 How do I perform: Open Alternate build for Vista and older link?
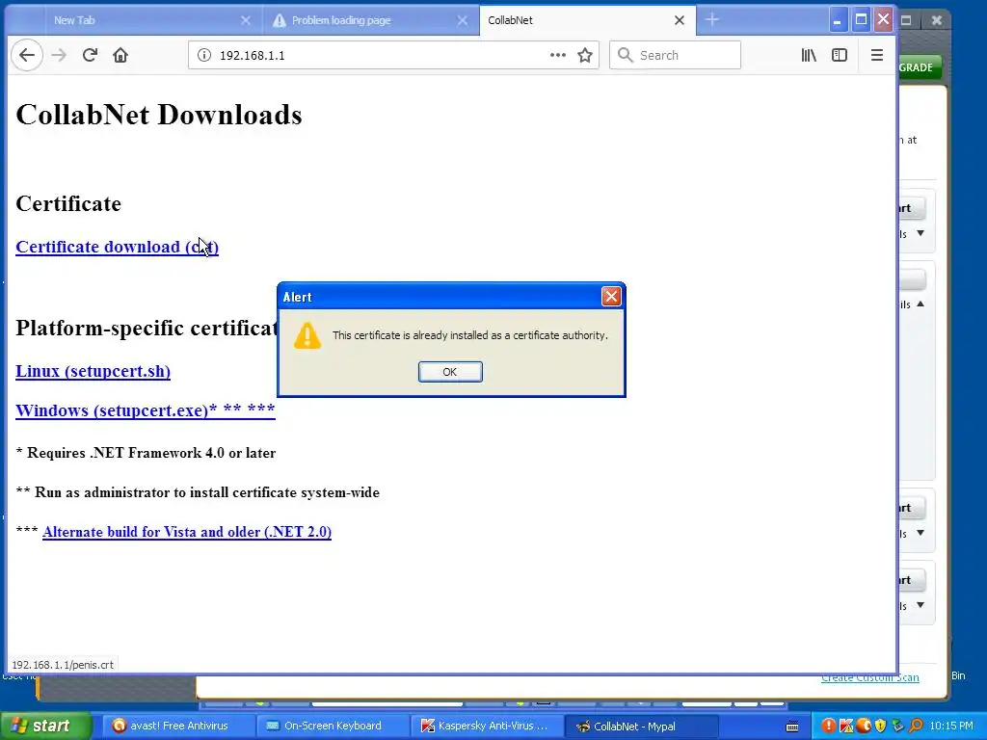click(x=187, y=532)
